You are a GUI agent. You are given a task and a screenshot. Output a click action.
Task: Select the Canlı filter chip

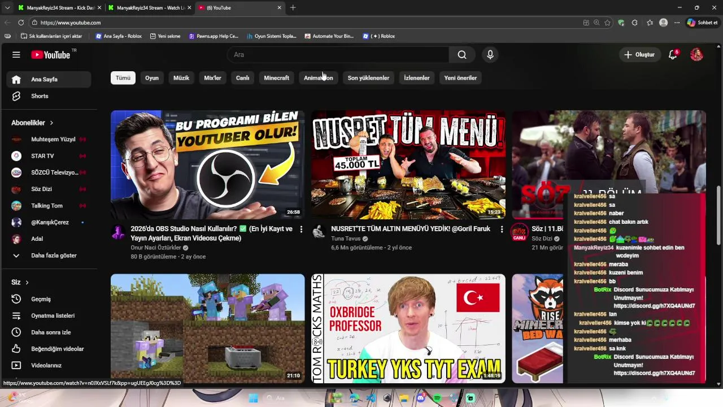click(x=242, y=78)
